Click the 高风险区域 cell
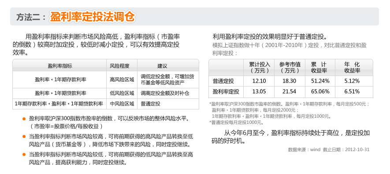 point(122,80)
